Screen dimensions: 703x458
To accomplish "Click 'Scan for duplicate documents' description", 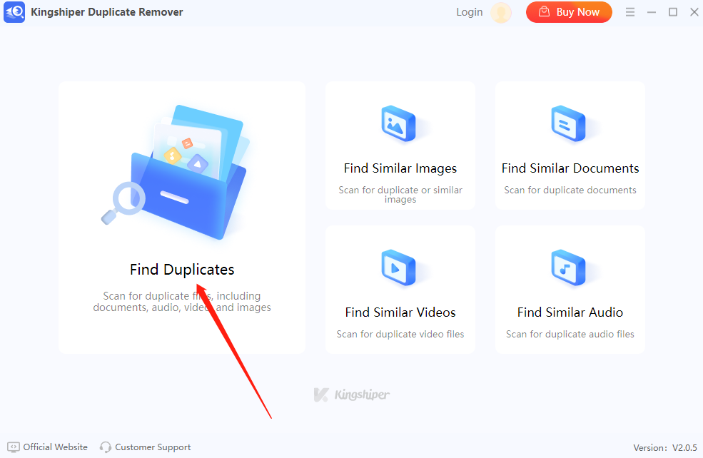I will pyautogui.click(x=570, y=190).
